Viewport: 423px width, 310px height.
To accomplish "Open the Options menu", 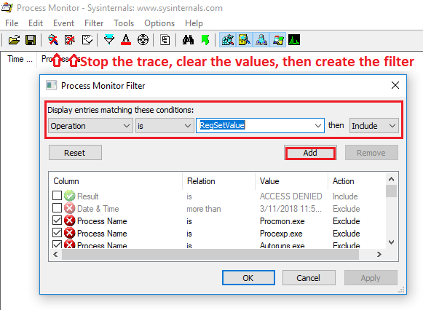I will coord(159,23).
